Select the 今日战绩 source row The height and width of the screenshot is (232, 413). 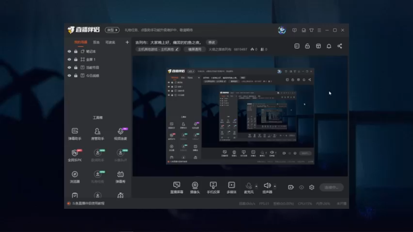coord(98,75)
